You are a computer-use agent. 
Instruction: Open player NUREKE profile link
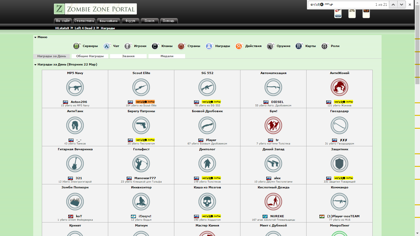tap(277, 216)
